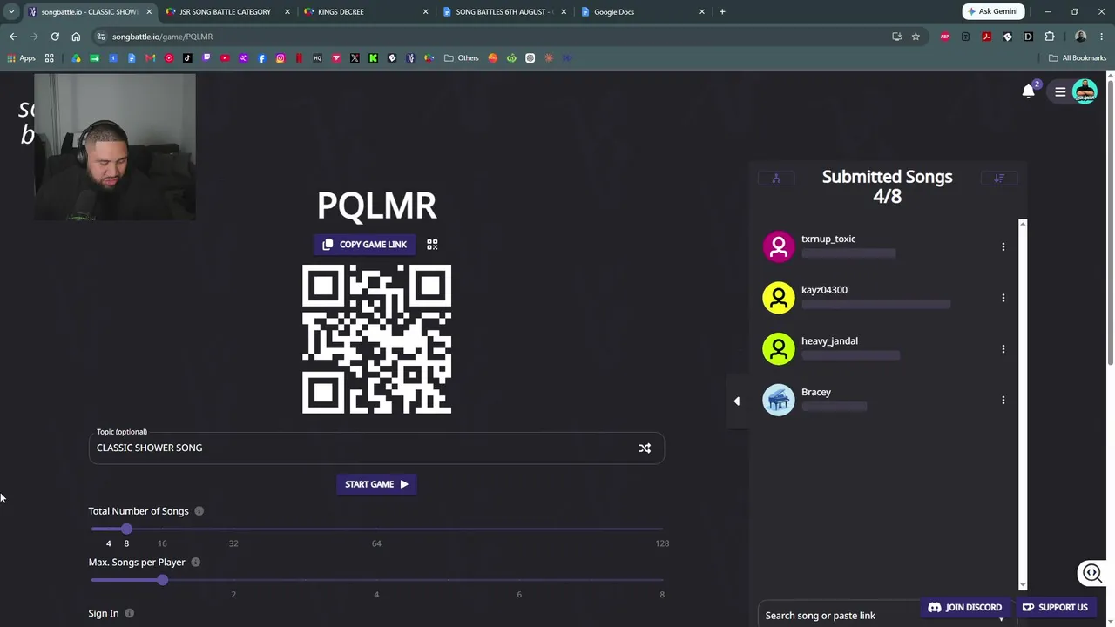Screen dimensions: 1115x627
Task: Click Bracey's piano avatar
Action: click(x=779, y=401)
